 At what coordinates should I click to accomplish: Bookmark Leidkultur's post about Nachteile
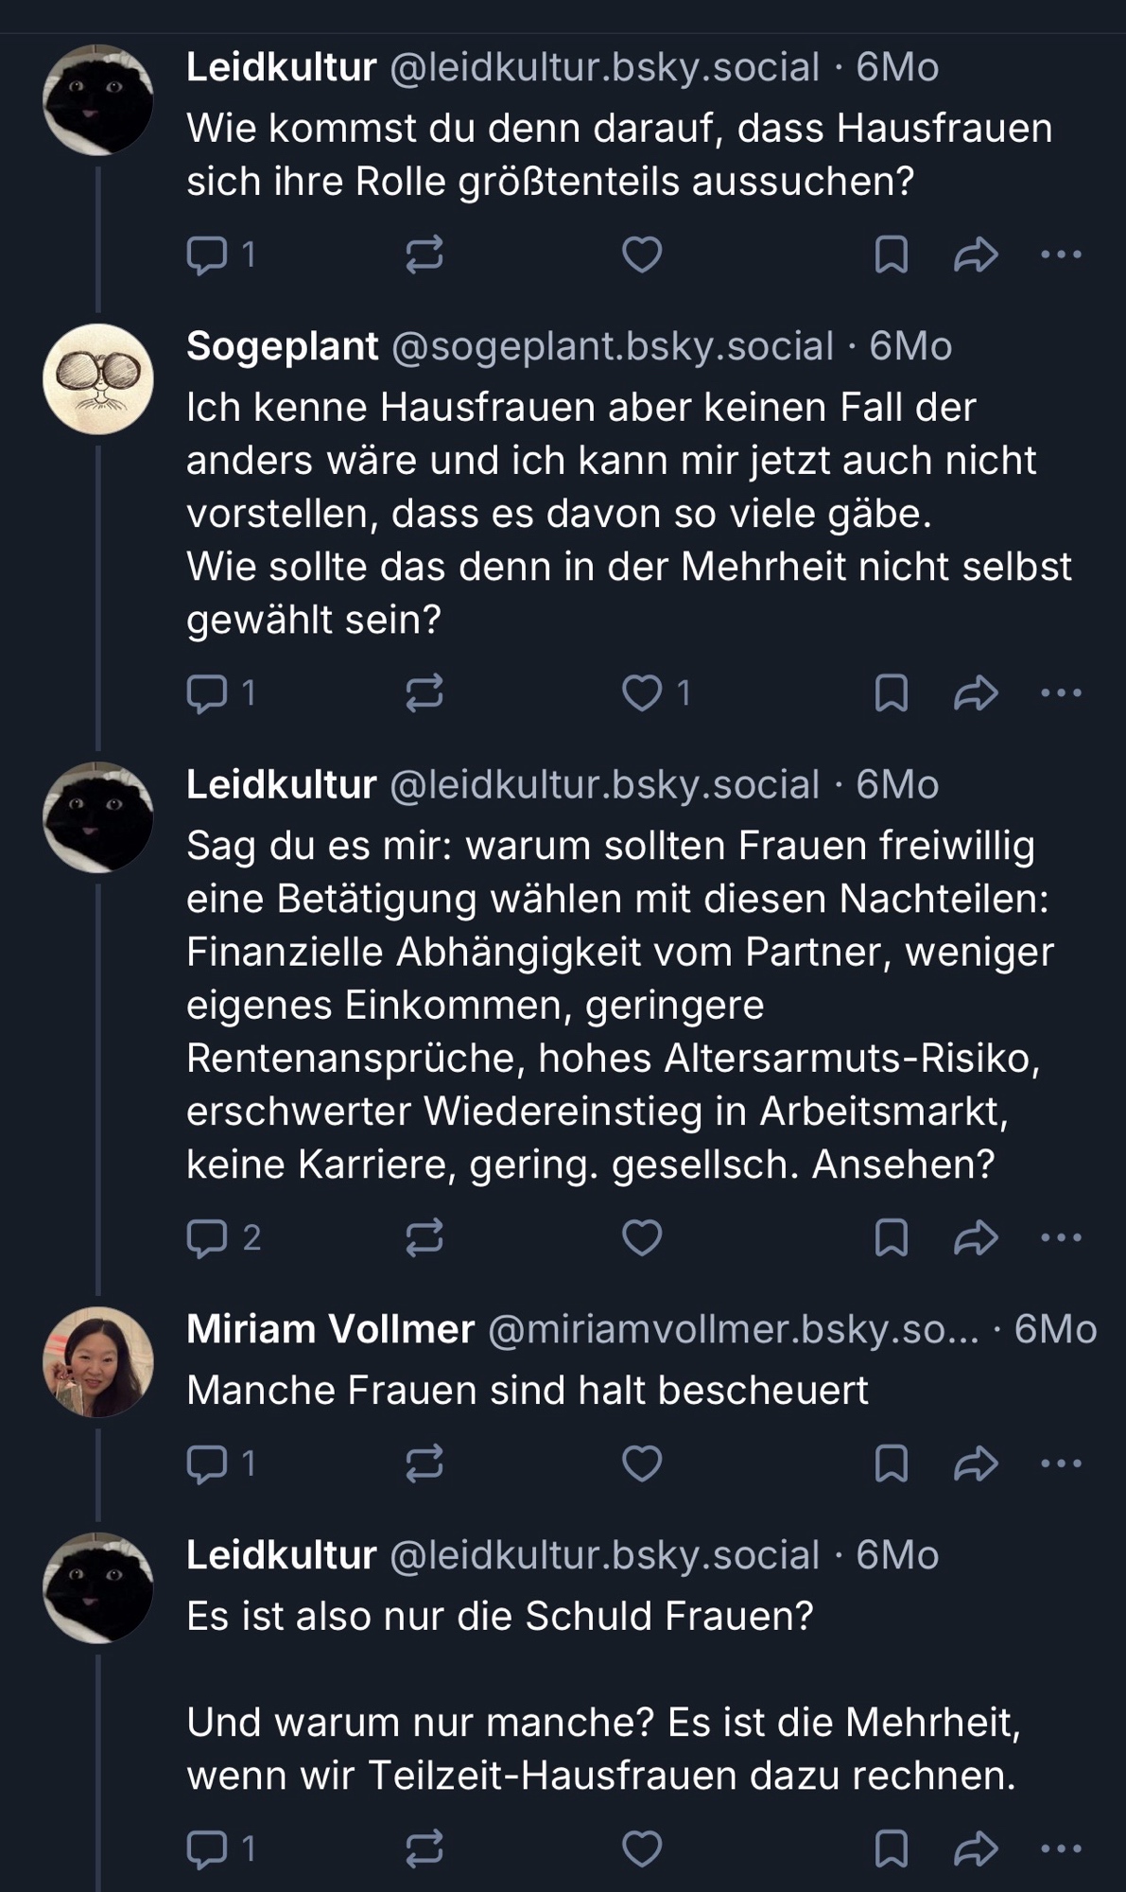click(892, 1237)
